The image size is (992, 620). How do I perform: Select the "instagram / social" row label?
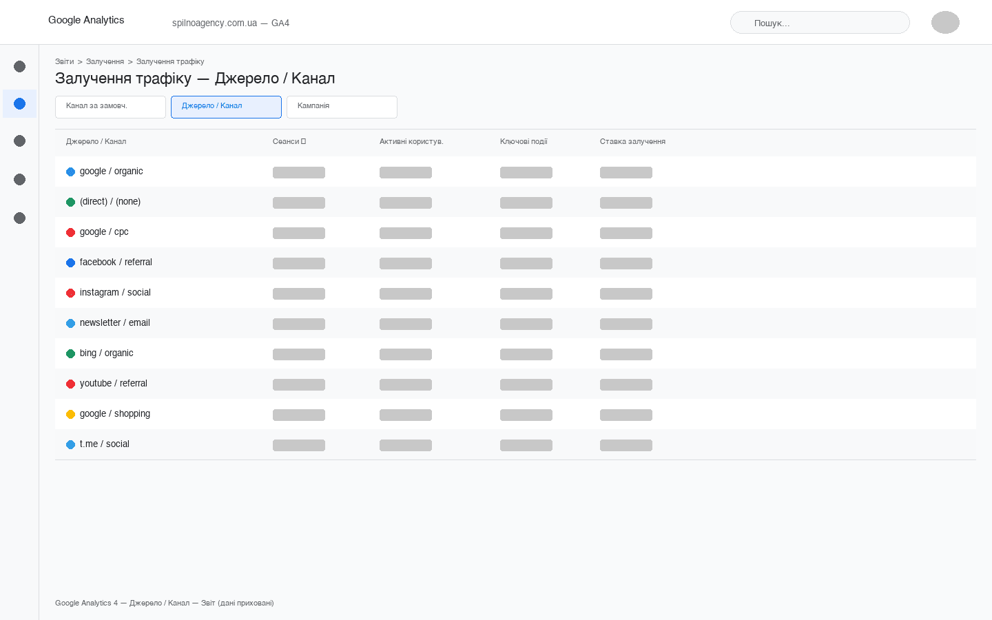115,293
